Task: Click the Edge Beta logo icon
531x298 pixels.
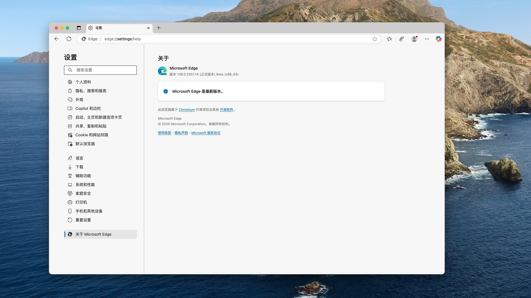Action: point(162,71)
